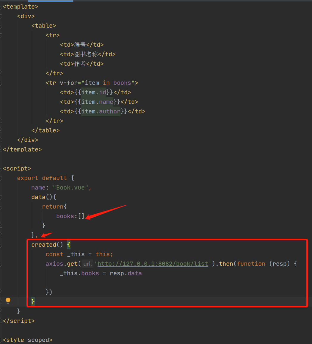Click the 'url:' parameter inlay hint
The image size is (312, 344).
87,264
